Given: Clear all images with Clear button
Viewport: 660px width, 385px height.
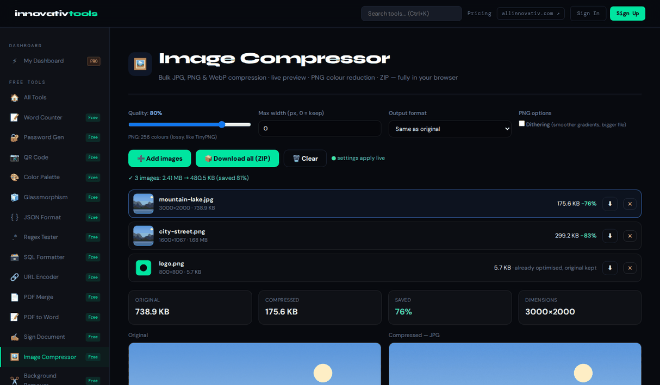Looking at the screenshot, I should 305,159.
